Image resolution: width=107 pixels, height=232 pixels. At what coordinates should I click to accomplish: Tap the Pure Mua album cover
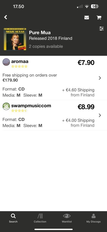tap(15, 39)
